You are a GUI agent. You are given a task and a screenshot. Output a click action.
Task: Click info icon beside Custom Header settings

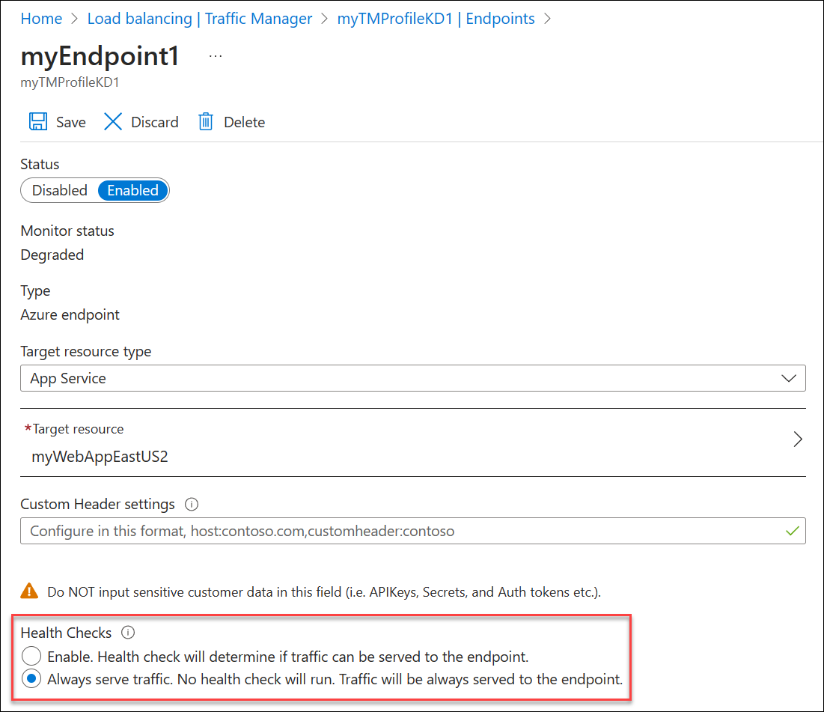(192, 505)
